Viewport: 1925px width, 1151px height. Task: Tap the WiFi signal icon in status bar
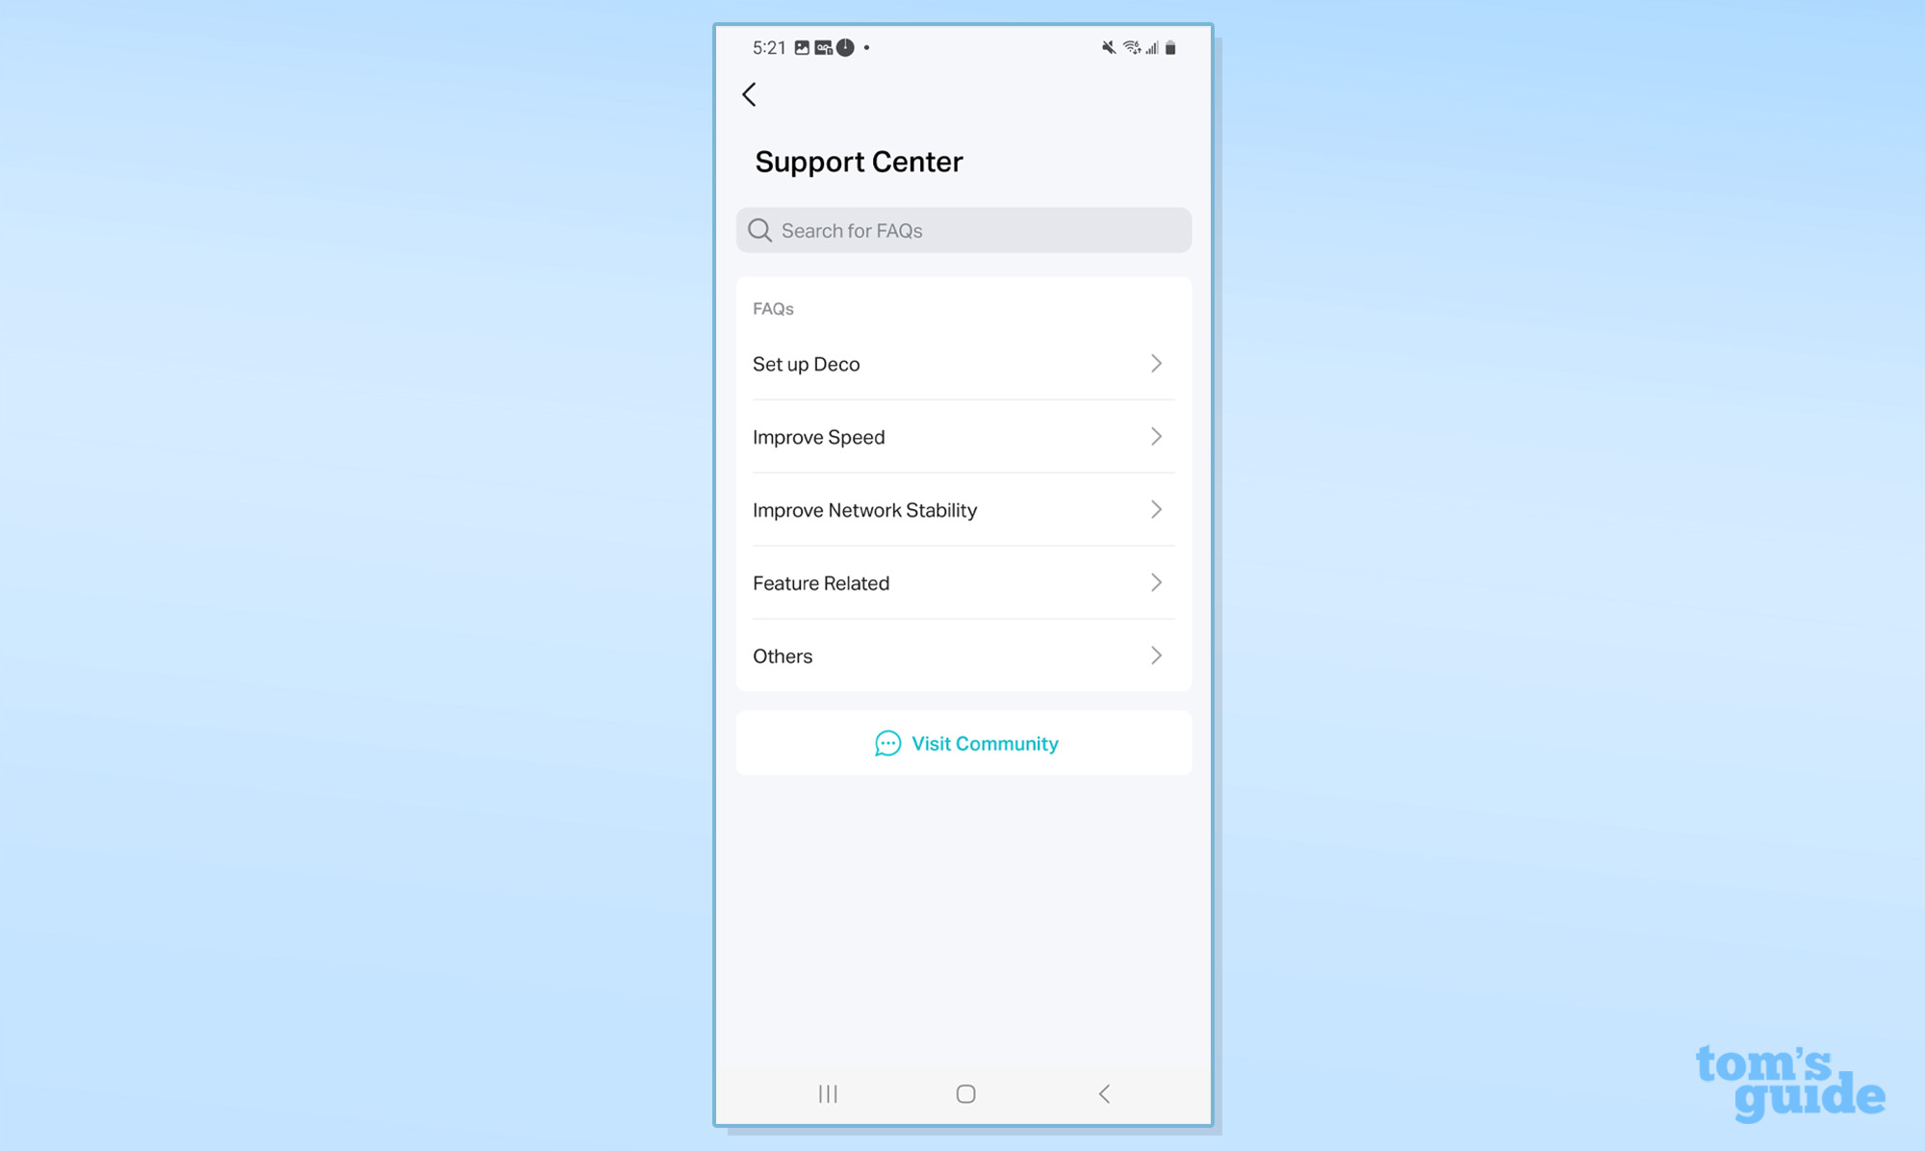1125,46
